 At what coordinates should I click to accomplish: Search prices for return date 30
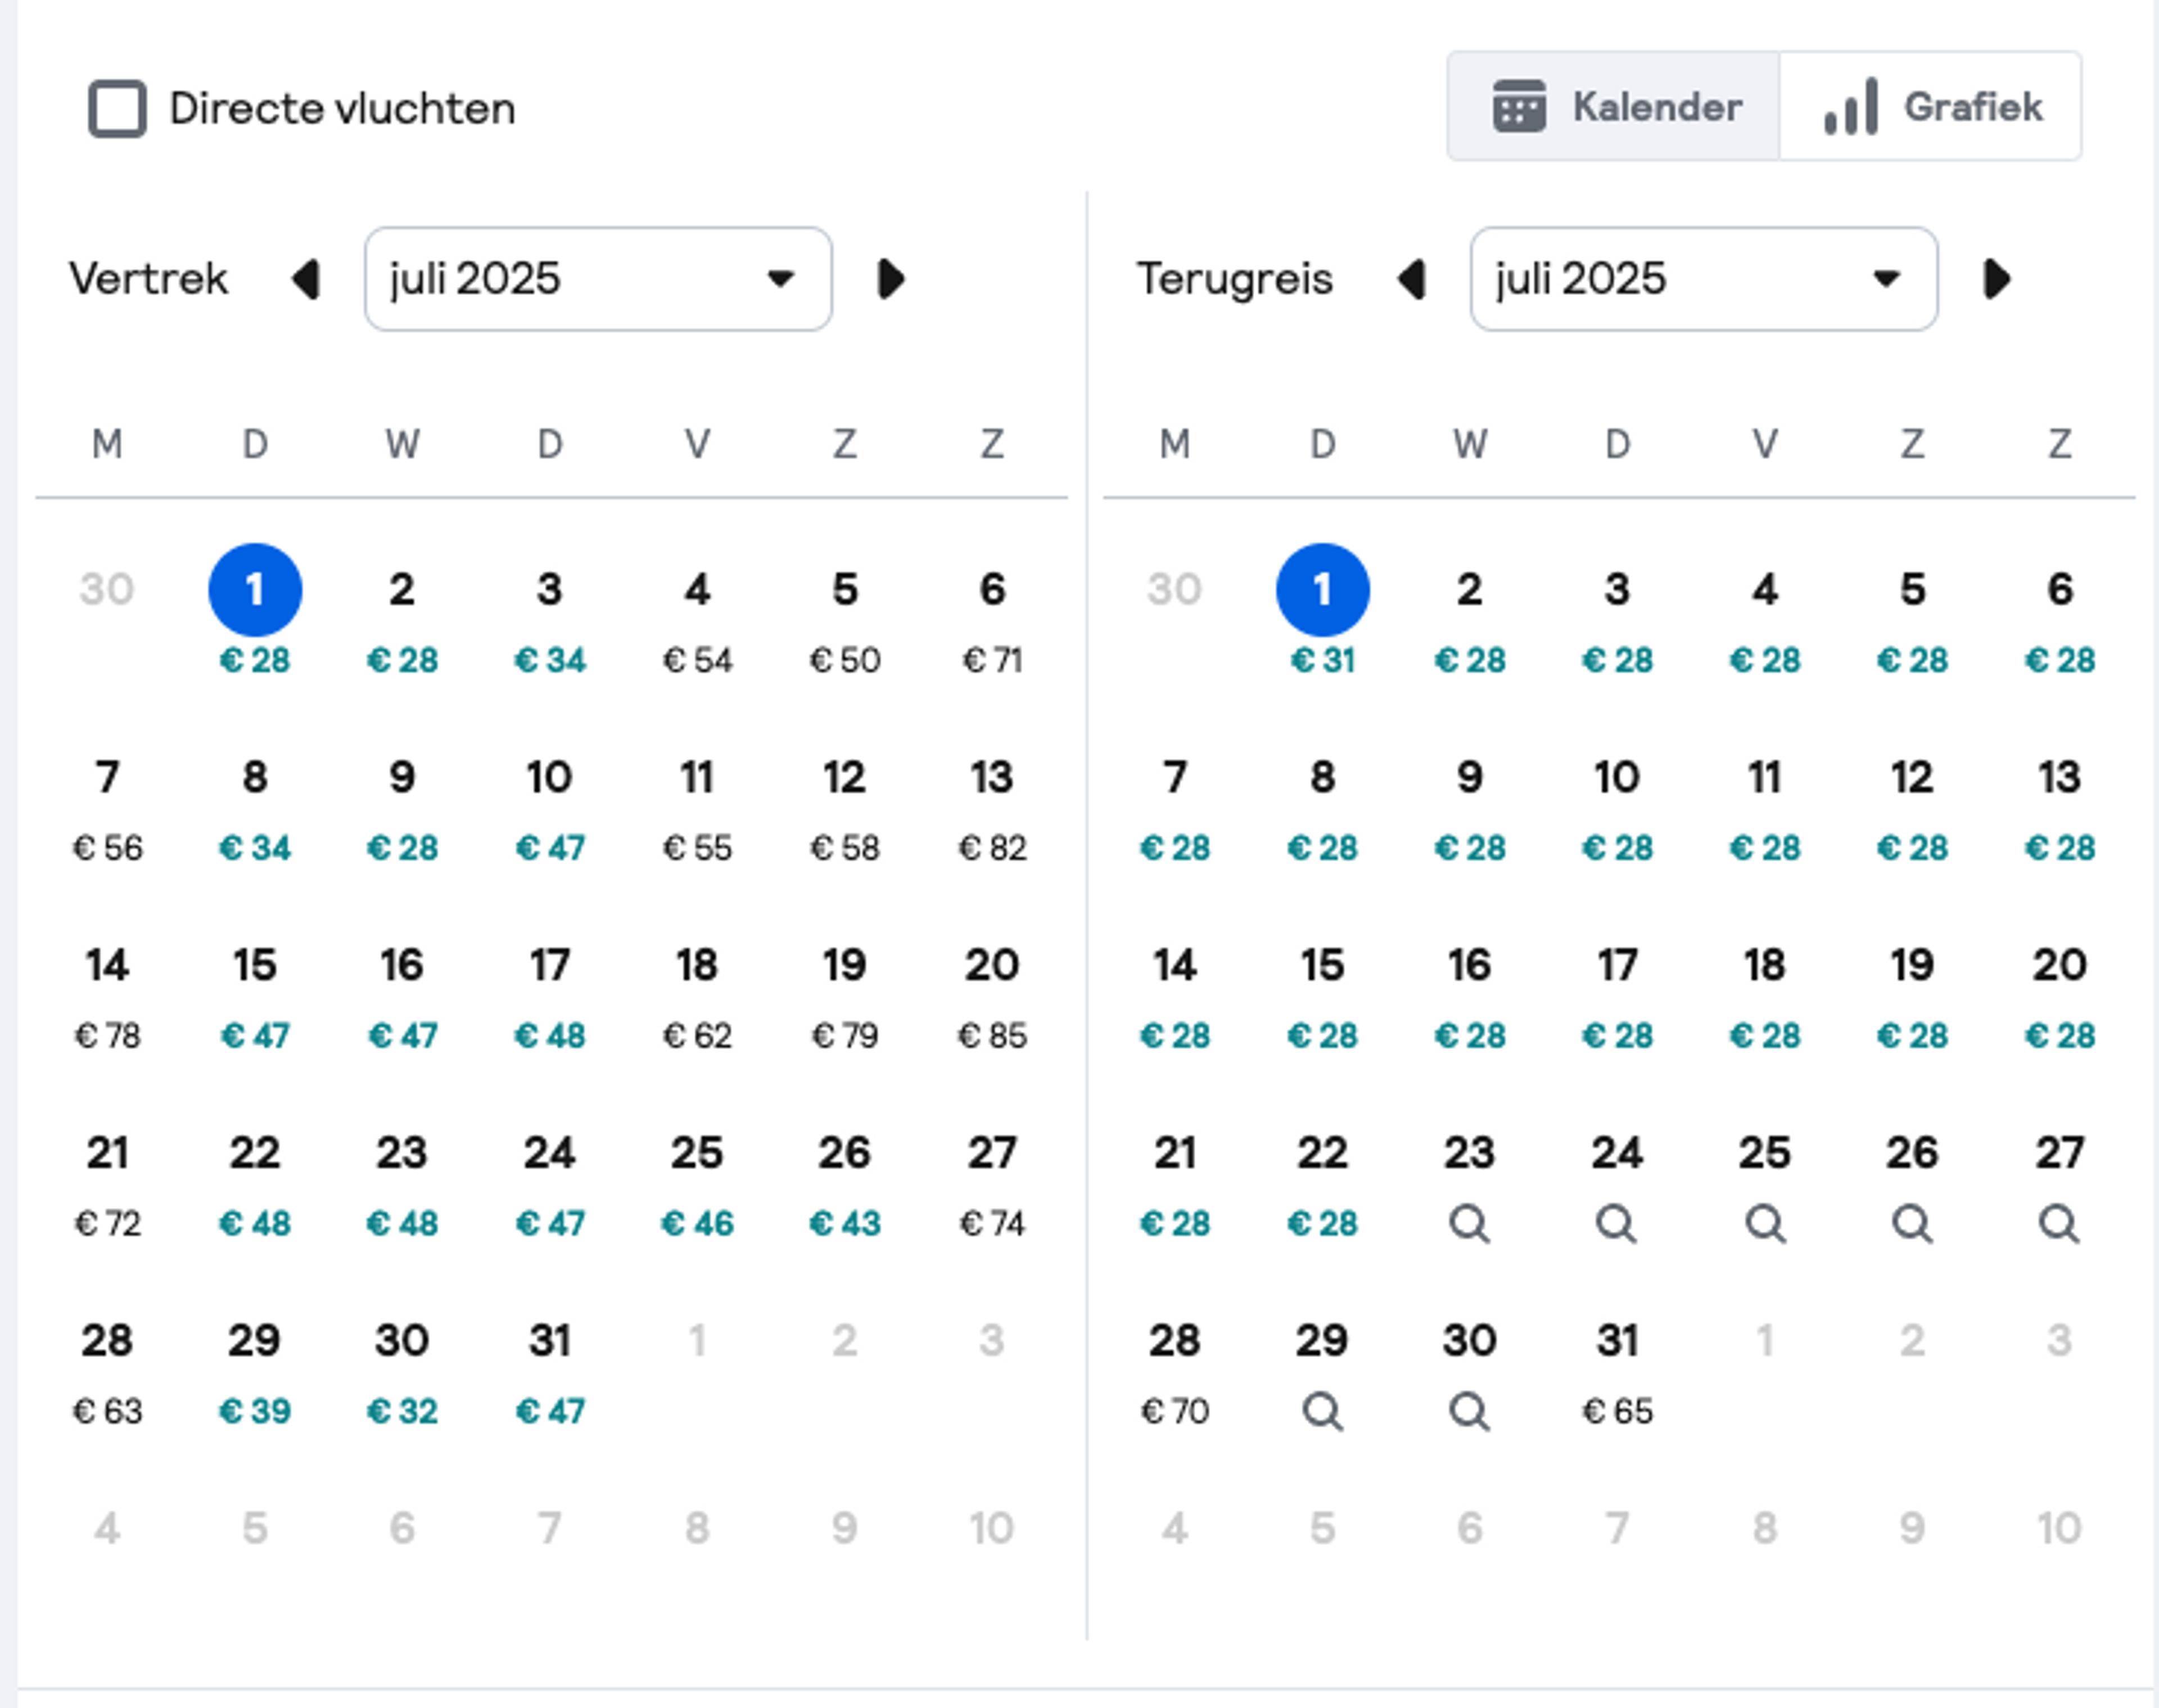(x=1469, y=1411)
